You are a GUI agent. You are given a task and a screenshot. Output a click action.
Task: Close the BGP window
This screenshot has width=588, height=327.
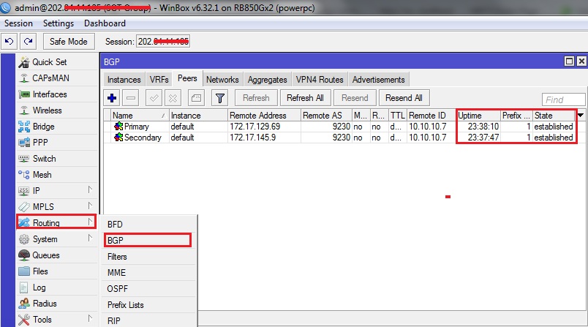[x=581, y=61]
